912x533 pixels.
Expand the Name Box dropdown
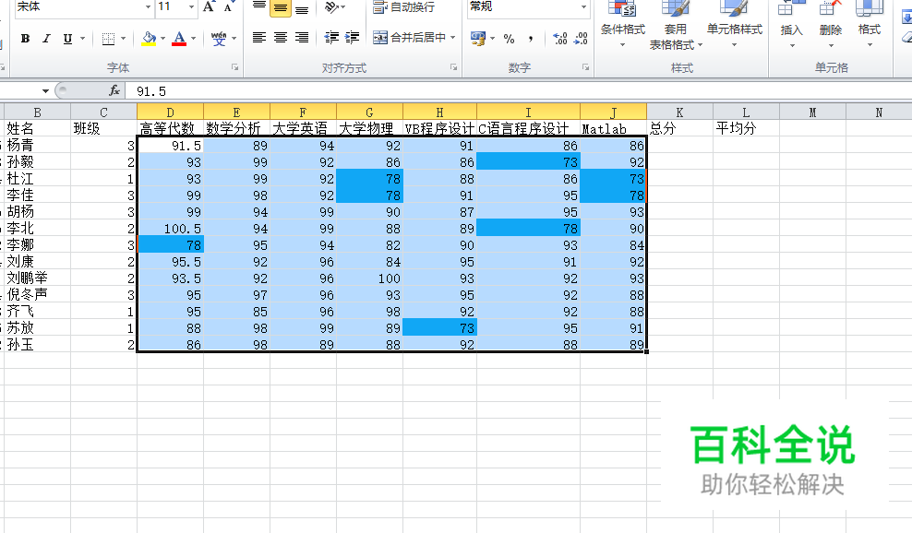click(x=45, y=91)
